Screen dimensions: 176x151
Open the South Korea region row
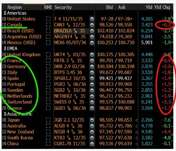click(x=20, y=138)
